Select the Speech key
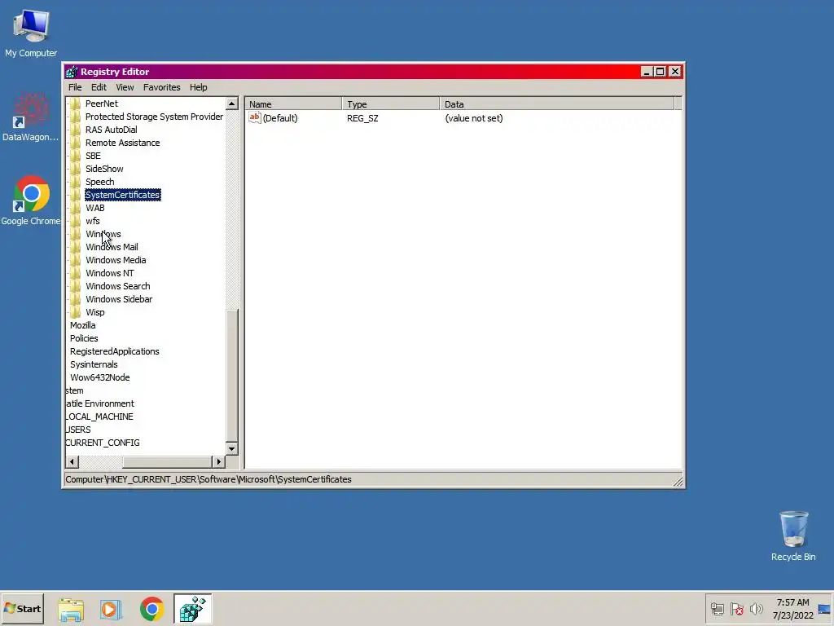 (x=100, y=182)
